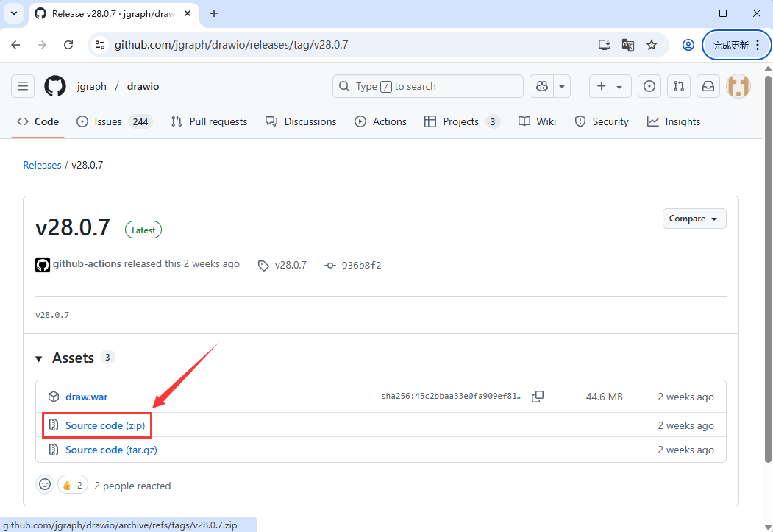The height and width of the screenshot is (532, 773).
Task: Open the GitHub homepage via Octocat logo
Action: [x=54, y=86]
